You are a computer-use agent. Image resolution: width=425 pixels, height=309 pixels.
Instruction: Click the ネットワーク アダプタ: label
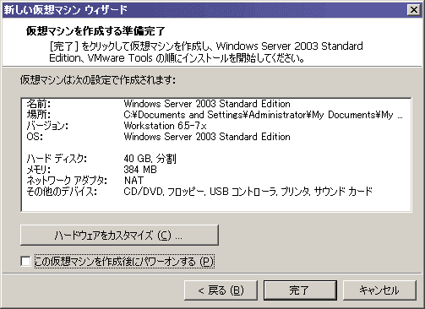tap(67, 181)
